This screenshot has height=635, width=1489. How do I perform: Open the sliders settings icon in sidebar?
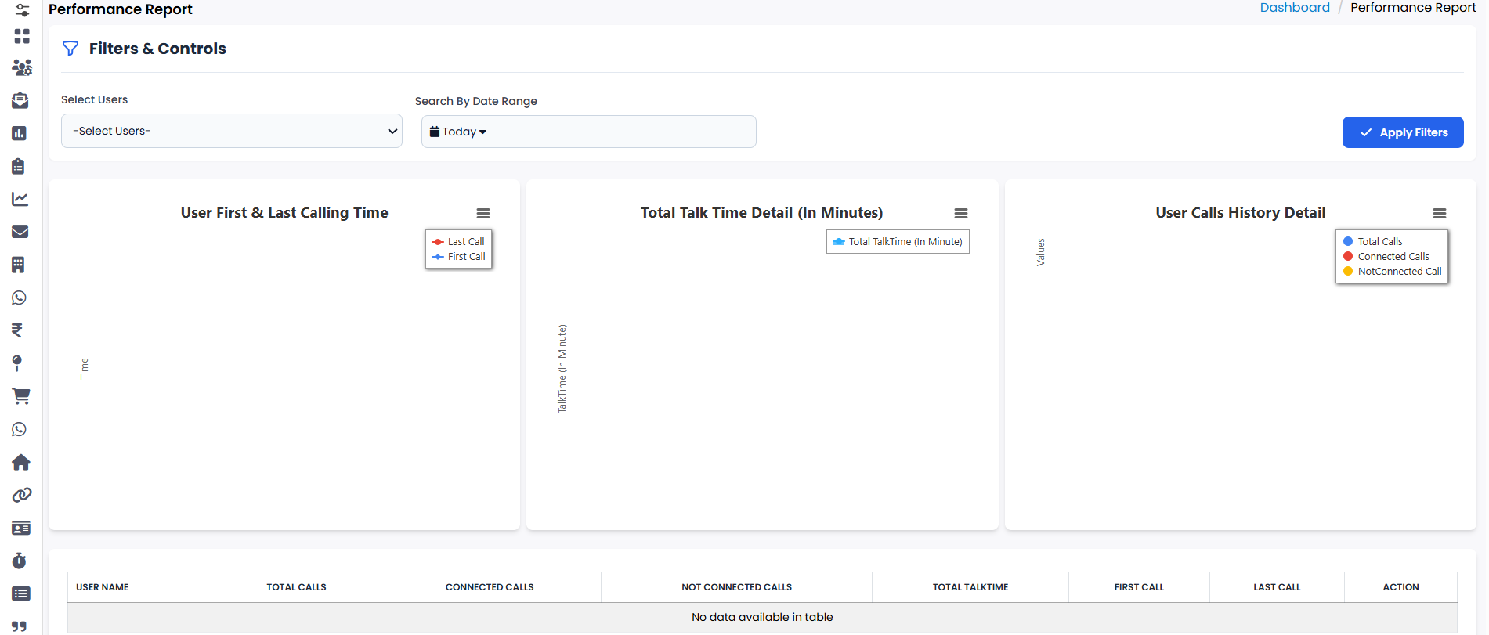tap(22, 9)
